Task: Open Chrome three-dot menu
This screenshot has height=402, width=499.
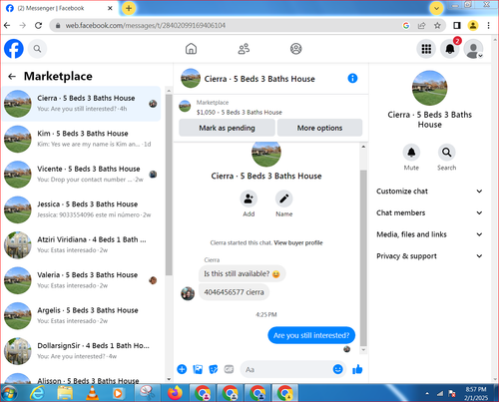Action: point(488,25)
